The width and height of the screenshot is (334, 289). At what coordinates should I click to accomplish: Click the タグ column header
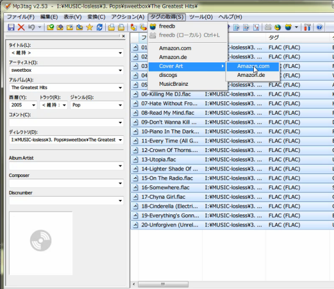tap(274, 37)
